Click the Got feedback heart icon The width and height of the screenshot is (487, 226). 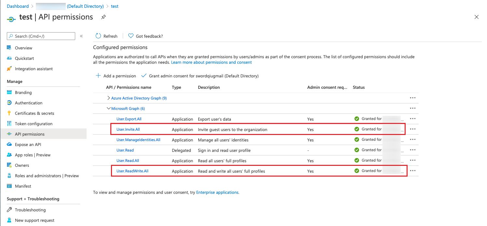pos(131,36)
